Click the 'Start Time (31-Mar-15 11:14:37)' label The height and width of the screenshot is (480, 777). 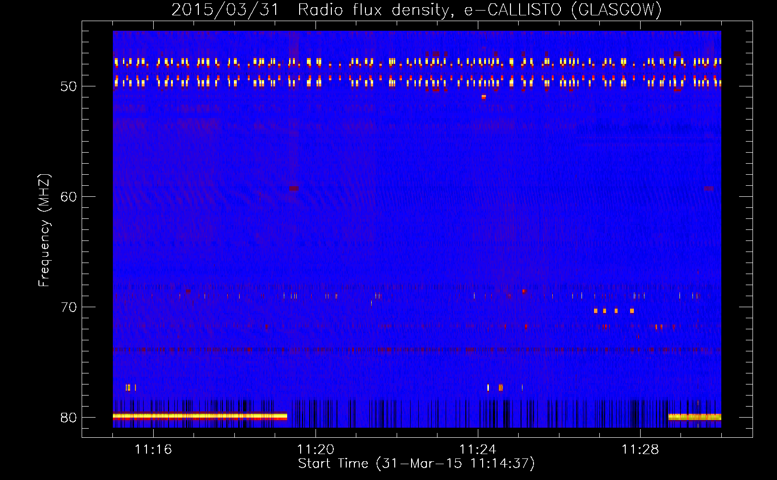[416, 464]
